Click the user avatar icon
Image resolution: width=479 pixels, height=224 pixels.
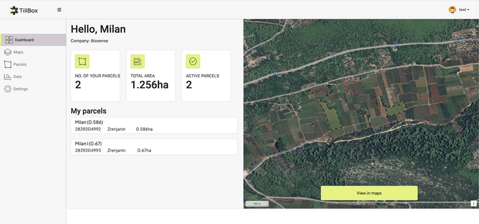point(452,10)
